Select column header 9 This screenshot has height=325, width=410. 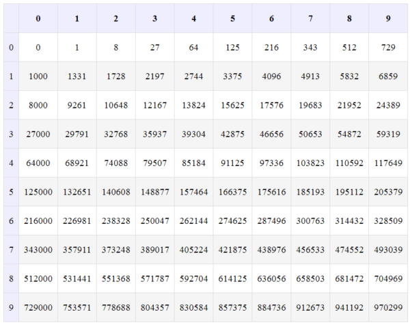(x=388, y=18)
